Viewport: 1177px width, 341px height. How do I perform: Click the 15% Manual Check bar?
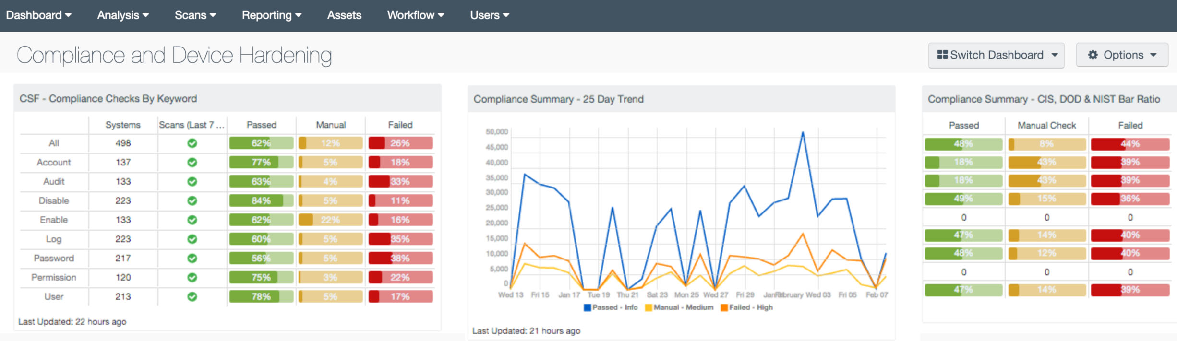(x=1047, y=199)
